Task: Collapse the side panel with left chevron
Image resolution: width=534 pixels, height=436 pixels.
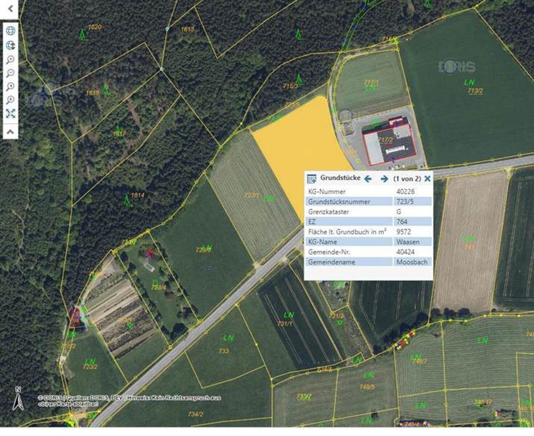Action: point(10,9)
